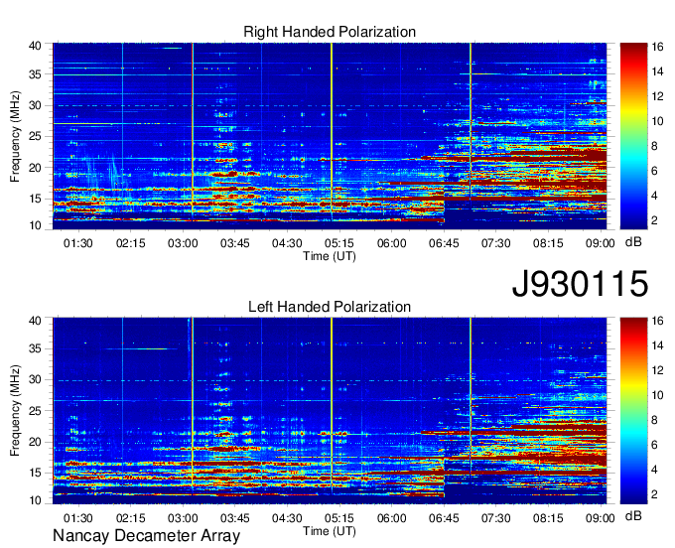Click the Right Handed plot colorbar
The width and height of the screenshot is (675, 548).
[633, 136]
